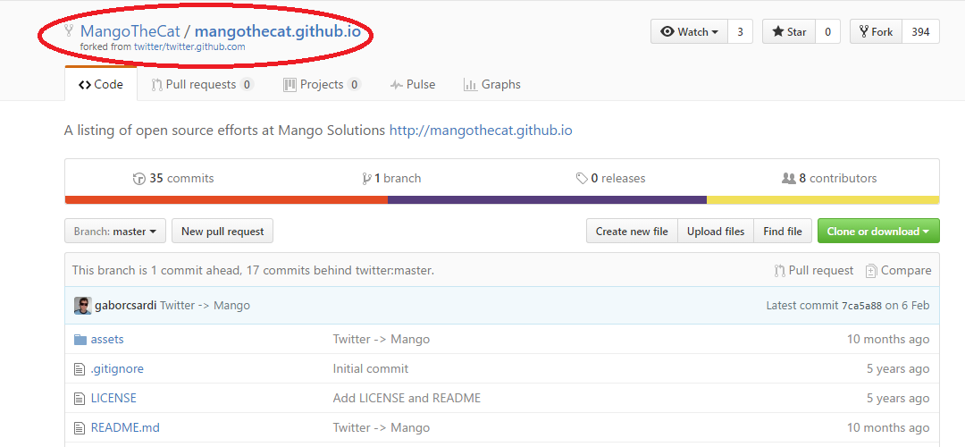Click the README.md file icon

(x=80, y=428)
